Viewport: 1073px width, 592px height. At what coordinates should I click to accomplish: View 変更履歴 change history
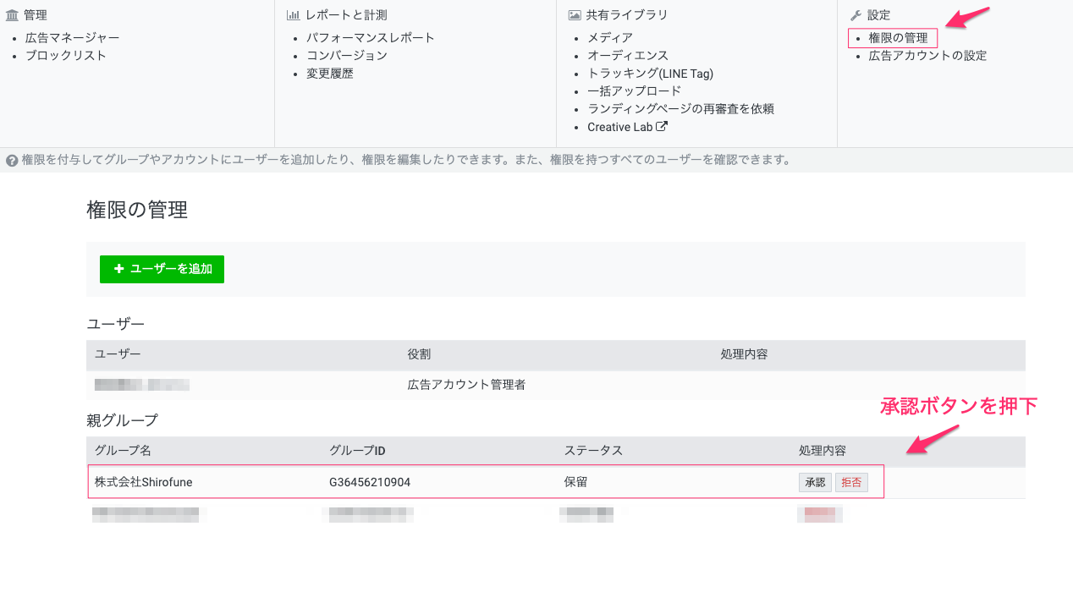tap(330, 74)
